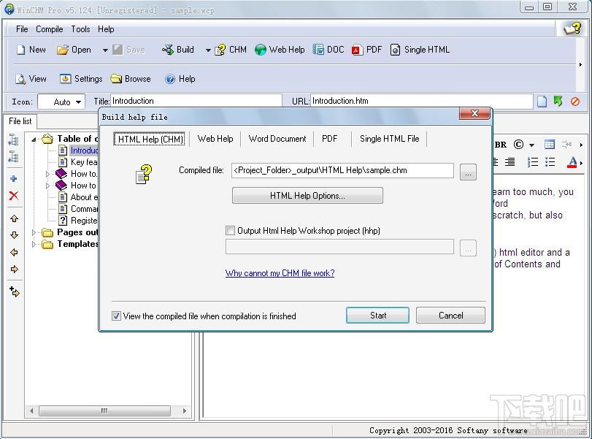Screen dimensions: 592x439
Task: Click the red X delete-item icon
Action: coord(14,196)
